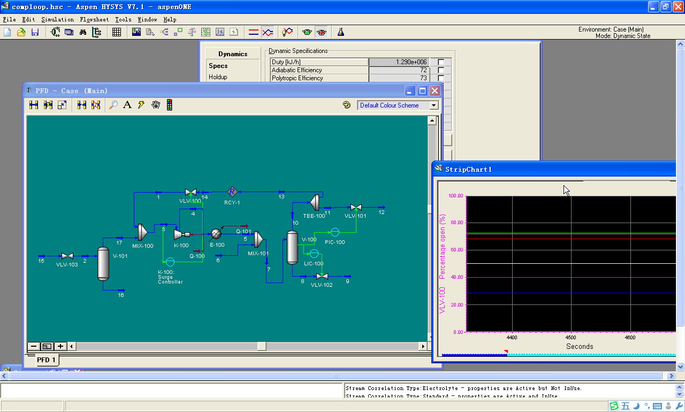The height and width of the screenshot is (412, 685).
Task: Click the LIC-100 controller
Action: point(314,253)
